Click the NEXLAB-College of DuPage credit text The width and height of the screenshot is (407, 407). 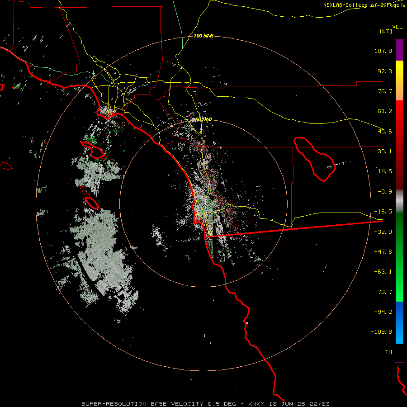(x=364, y=5)
